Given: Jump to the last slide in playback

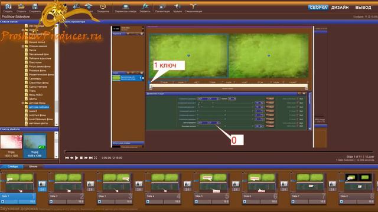Looking at the screenshot, I should click(x=90, y=158).
